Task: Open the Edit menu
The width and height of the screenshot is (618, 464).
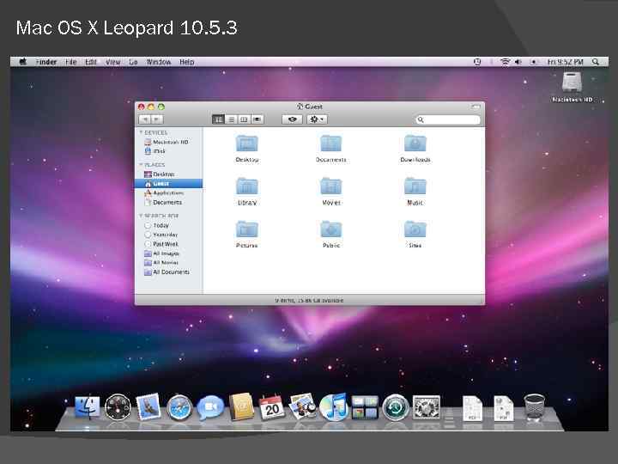Action: [91, 62]
